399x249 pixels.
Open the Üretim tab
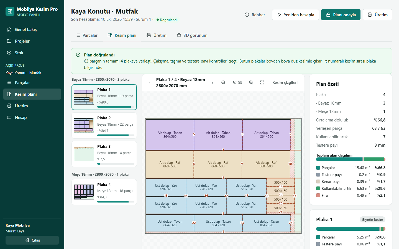156,35
